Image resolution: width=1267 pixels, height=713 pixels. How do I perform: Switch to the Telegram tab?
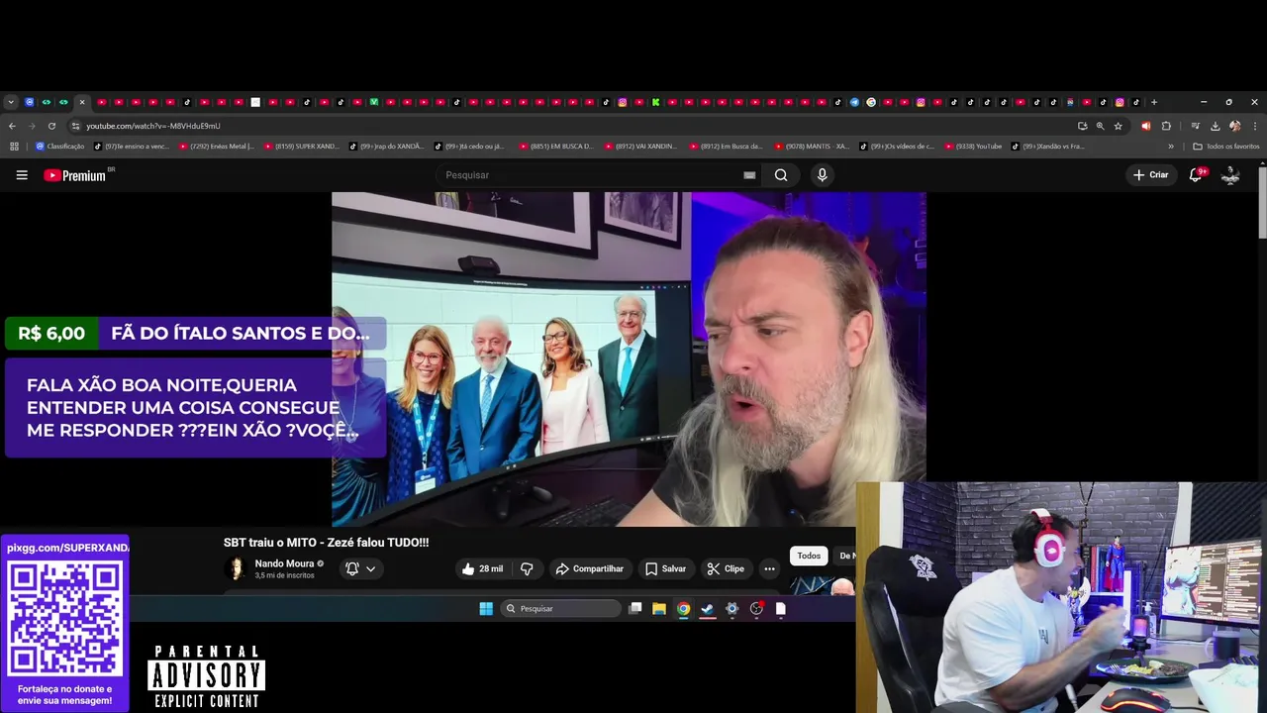(x=854, y=102)
